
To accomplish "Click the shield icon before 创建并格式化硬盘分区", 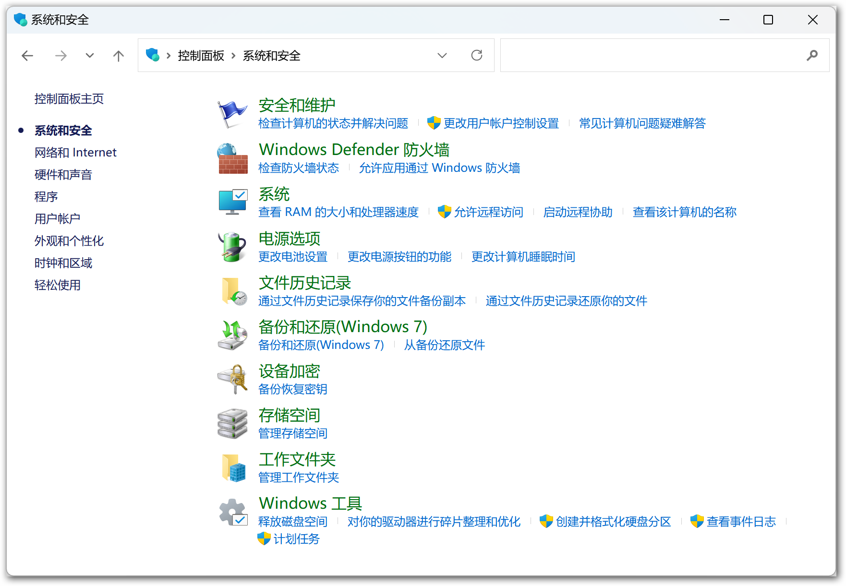I will (x=546, y=521).
